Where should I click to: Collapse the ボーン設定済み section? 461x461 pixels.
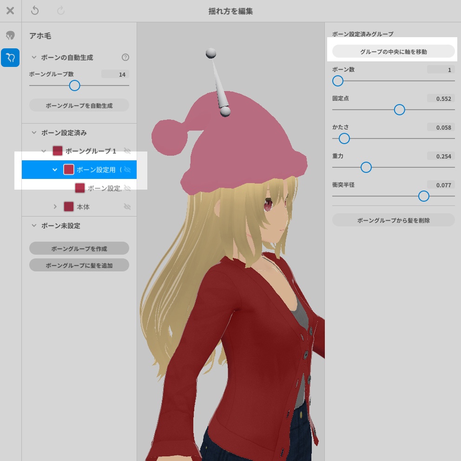[x=33, y=132]
